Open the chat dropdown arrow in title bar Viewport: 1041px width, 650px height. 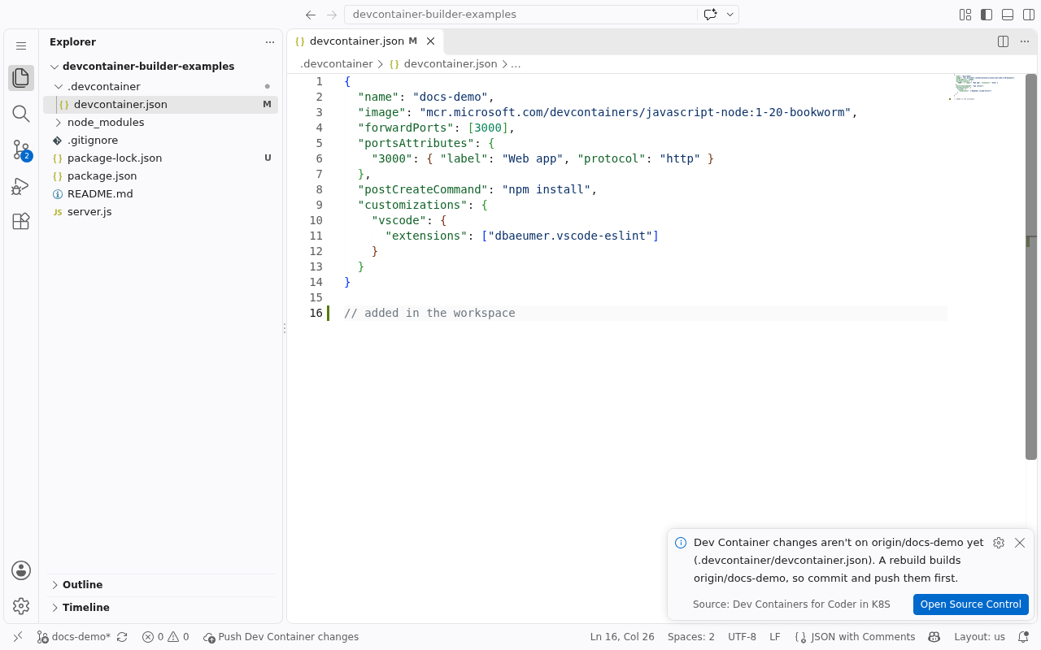click(730, 15)
